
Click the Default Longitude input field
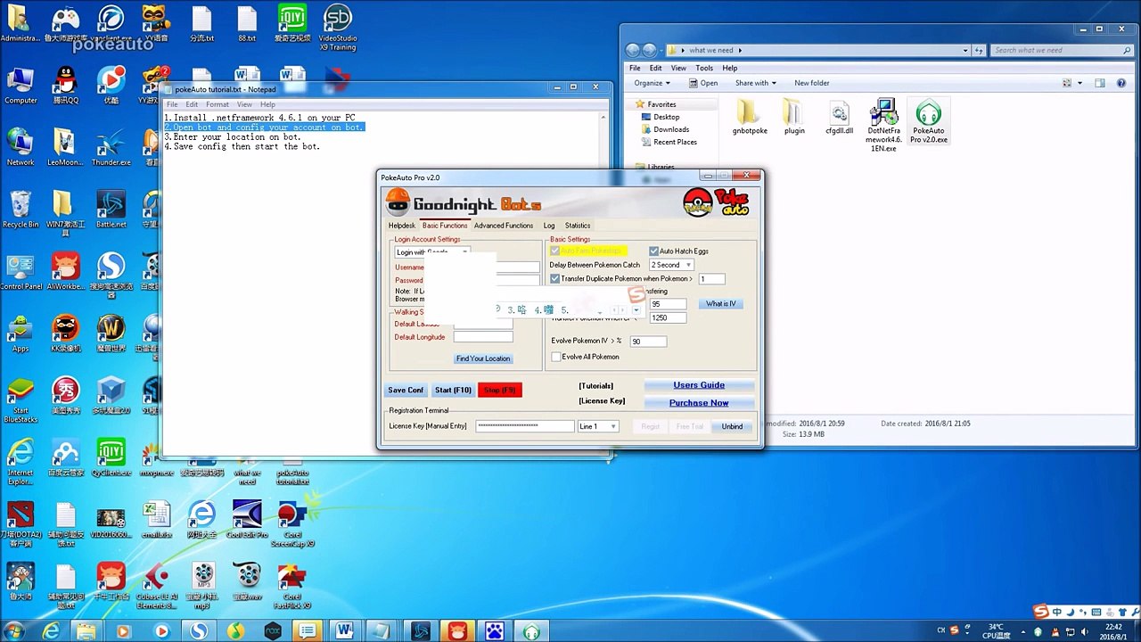click(483, 337)
